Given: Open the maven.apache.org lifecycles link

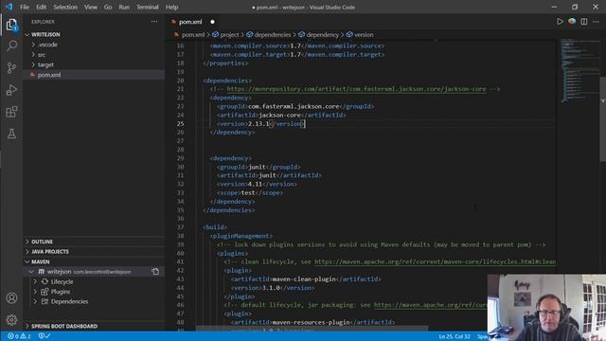Looking at the screenshot, I should [x=435, y=261].
